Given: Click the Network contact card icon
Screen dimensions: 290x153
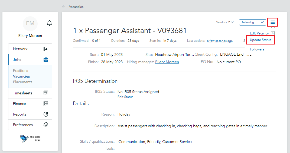Looking at the screenshot, I should (46, 49).
